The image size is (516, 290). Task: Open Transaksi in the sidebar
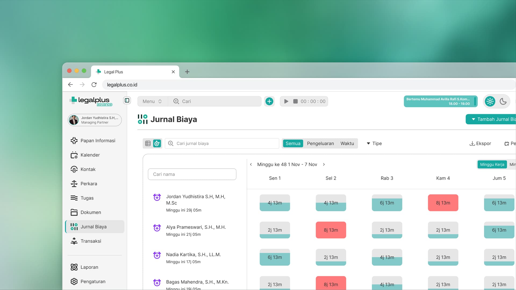[x=91, y=241]
